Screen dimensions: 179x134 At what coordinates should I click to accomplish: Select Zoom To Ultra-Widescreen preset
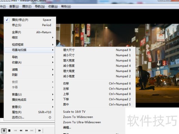click(91, 122)
